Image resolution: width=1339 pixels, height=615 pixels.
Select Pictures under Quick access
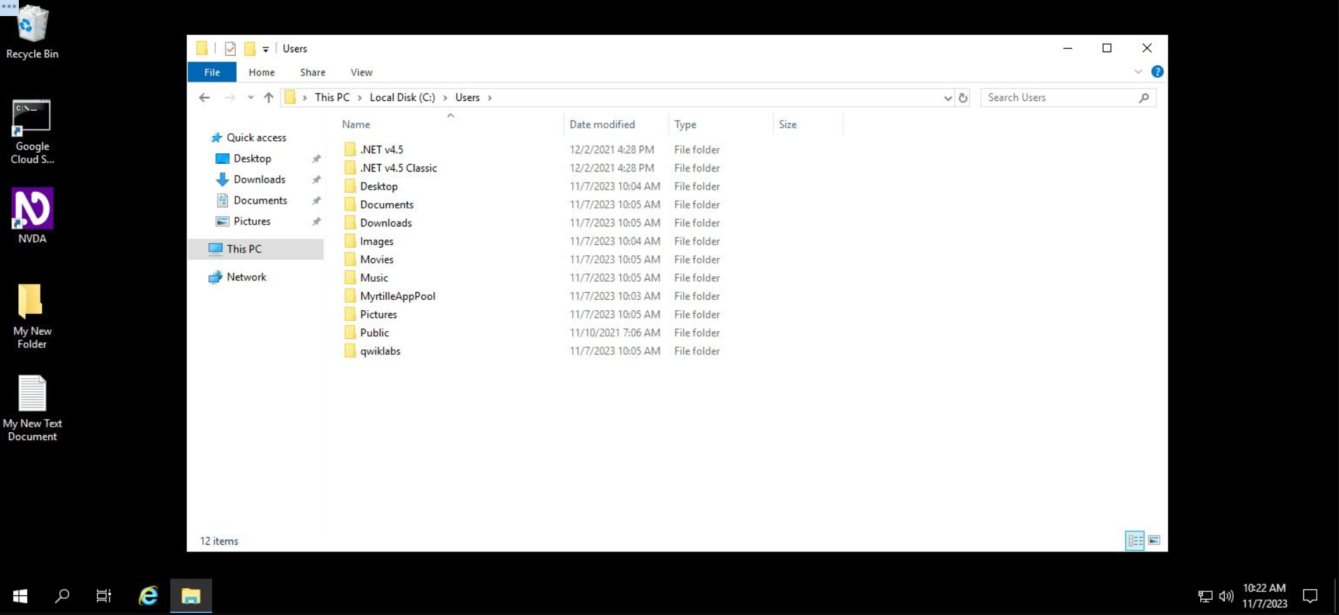252,222
